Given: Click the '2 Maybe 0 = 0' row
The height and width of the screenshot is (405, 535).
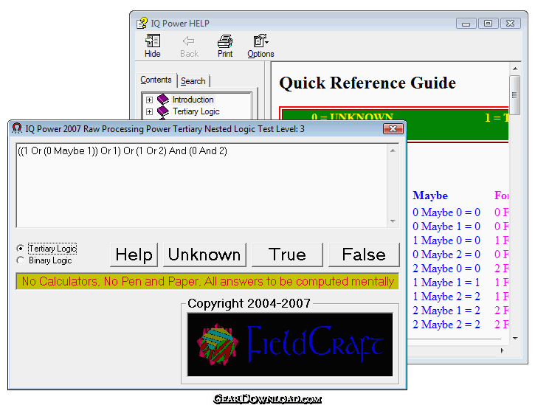Looking at the screenshot, I should coord(446,269).
